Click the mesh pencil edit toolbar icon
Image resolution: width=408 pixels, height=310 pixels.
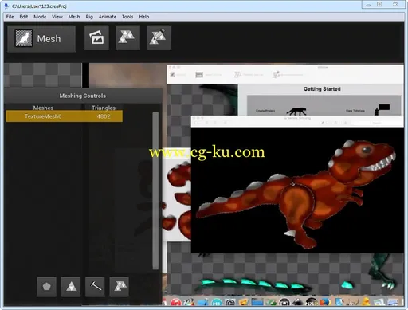[x=159, y=37]
